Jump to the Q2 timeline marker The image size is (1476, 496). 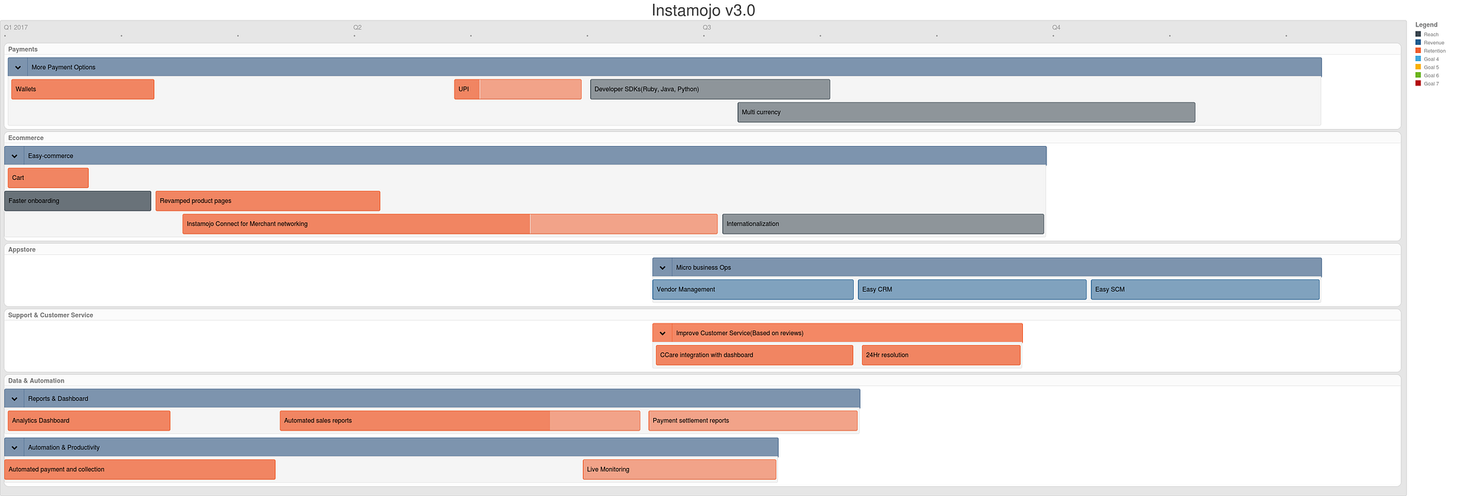coord(357,28)
